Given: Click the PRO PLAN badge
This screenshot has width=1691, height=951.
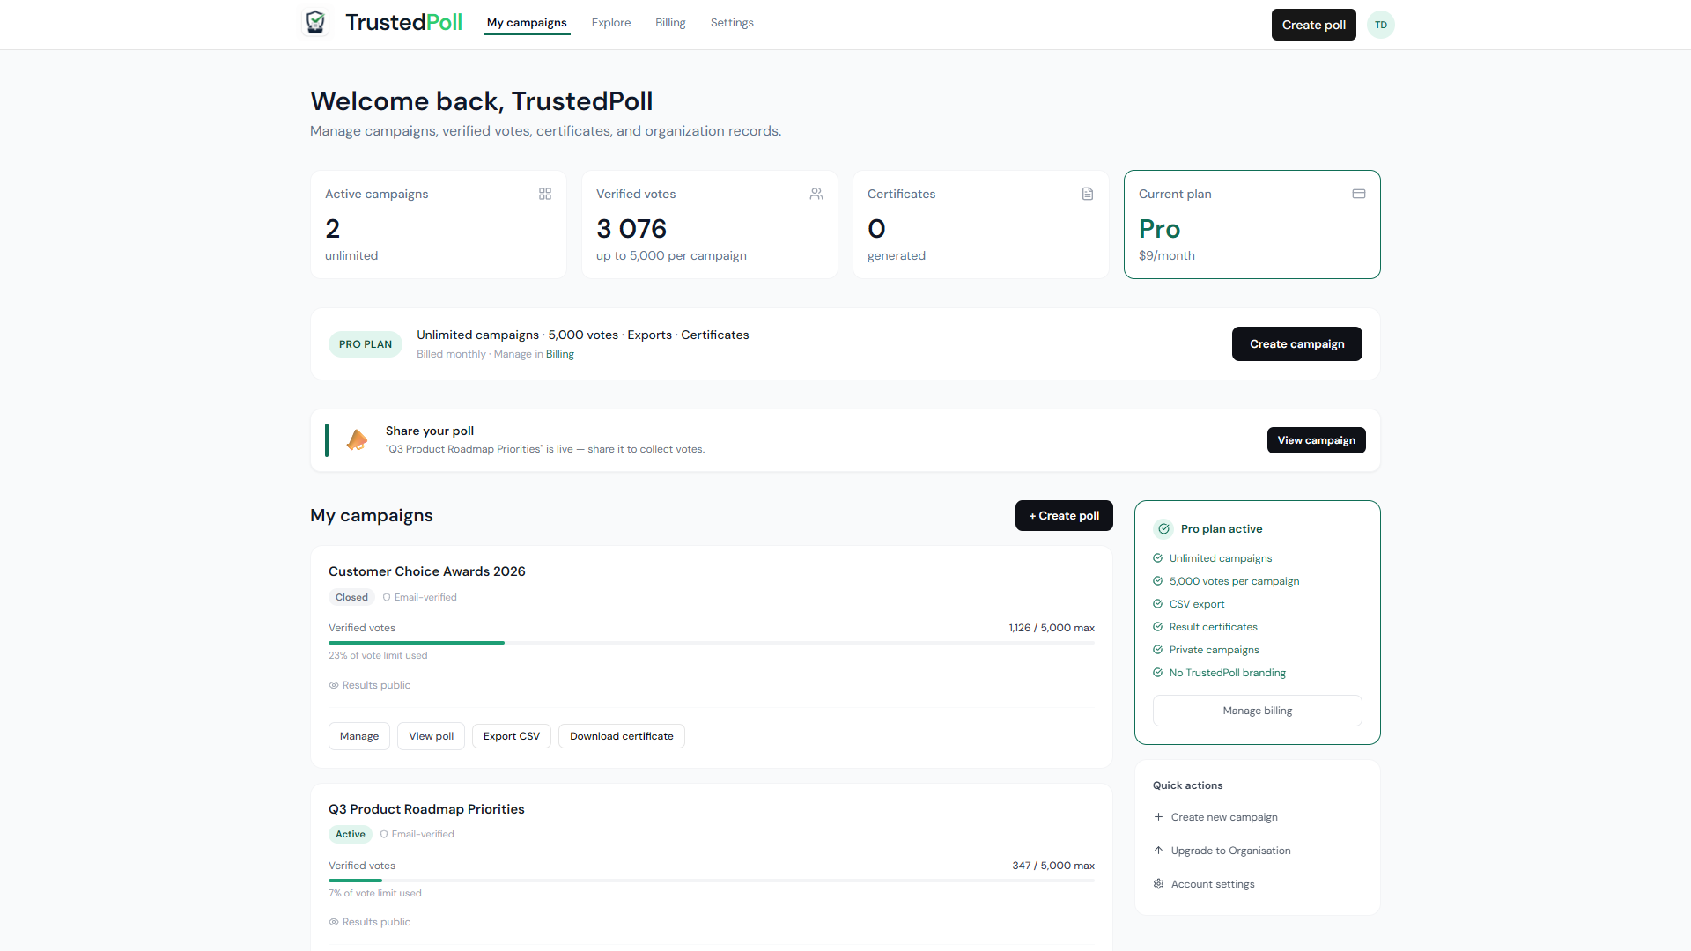Looking at the screenshot, I should (x=366, y=344).
